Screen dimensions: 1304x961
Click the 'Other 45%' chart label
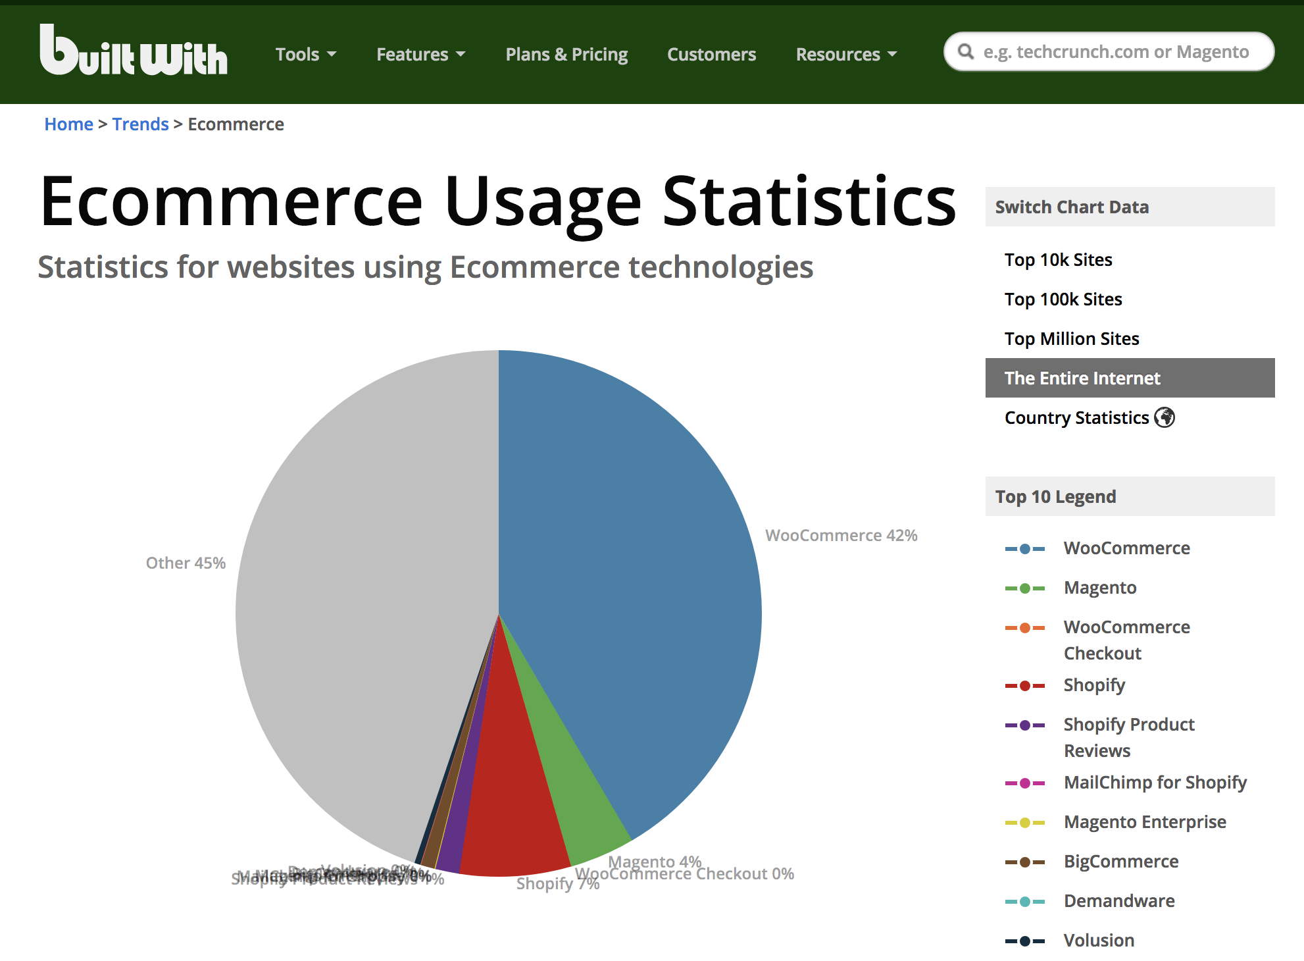click(x=186, y=563)
